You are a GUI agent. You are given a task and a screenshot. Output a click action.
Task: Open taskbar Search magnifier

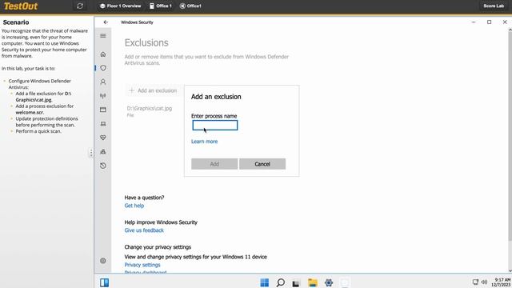pos(280,282)
